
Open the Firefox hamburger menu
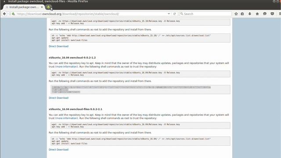280,14
